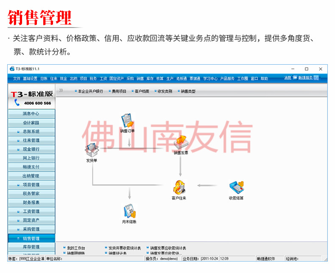
Task: Open the 核算 menu
Action: point(160,79)
